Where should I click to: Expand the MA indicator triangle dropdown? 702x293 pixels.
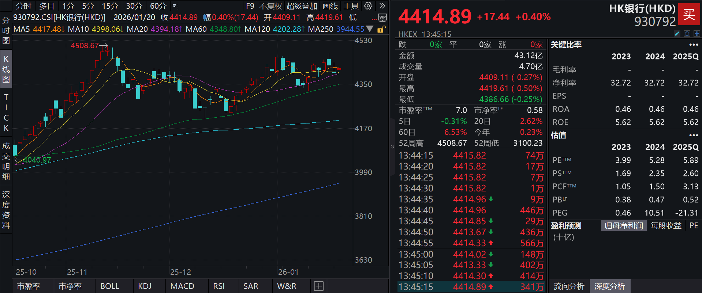tap(370, 29)
